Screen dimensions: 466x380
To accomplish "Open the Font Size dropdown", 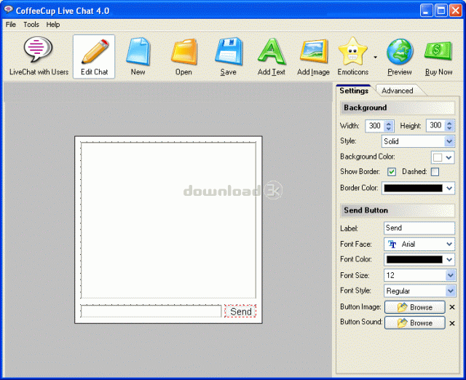I will tap(450, 275).
